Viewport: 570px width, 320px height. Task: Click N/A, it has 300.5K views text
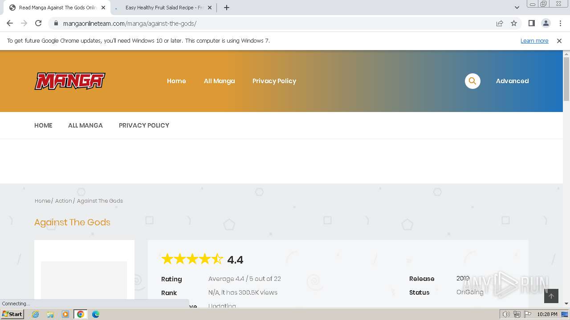point(243,292)
